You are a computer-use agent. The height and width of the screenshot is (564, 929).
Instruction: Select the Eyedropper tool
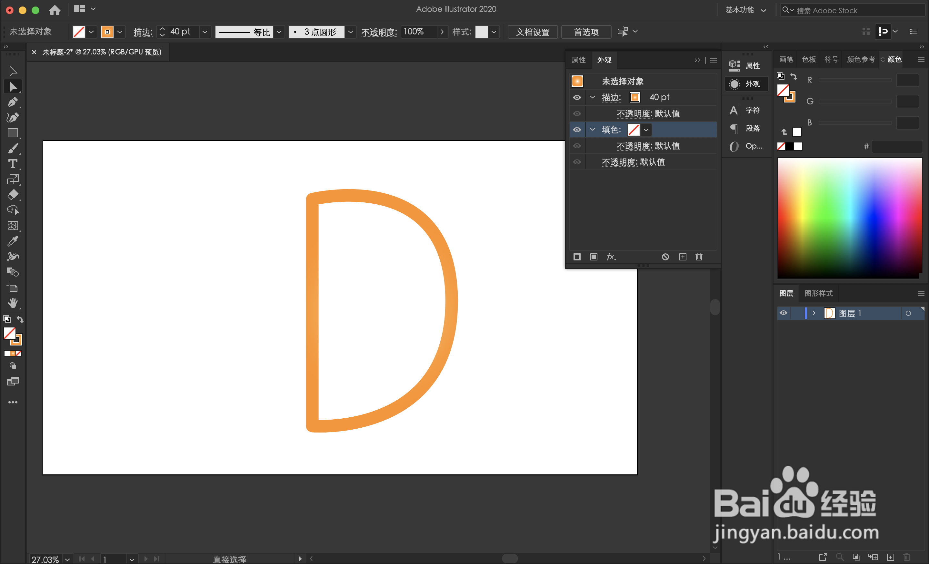[x=13, y=241]
